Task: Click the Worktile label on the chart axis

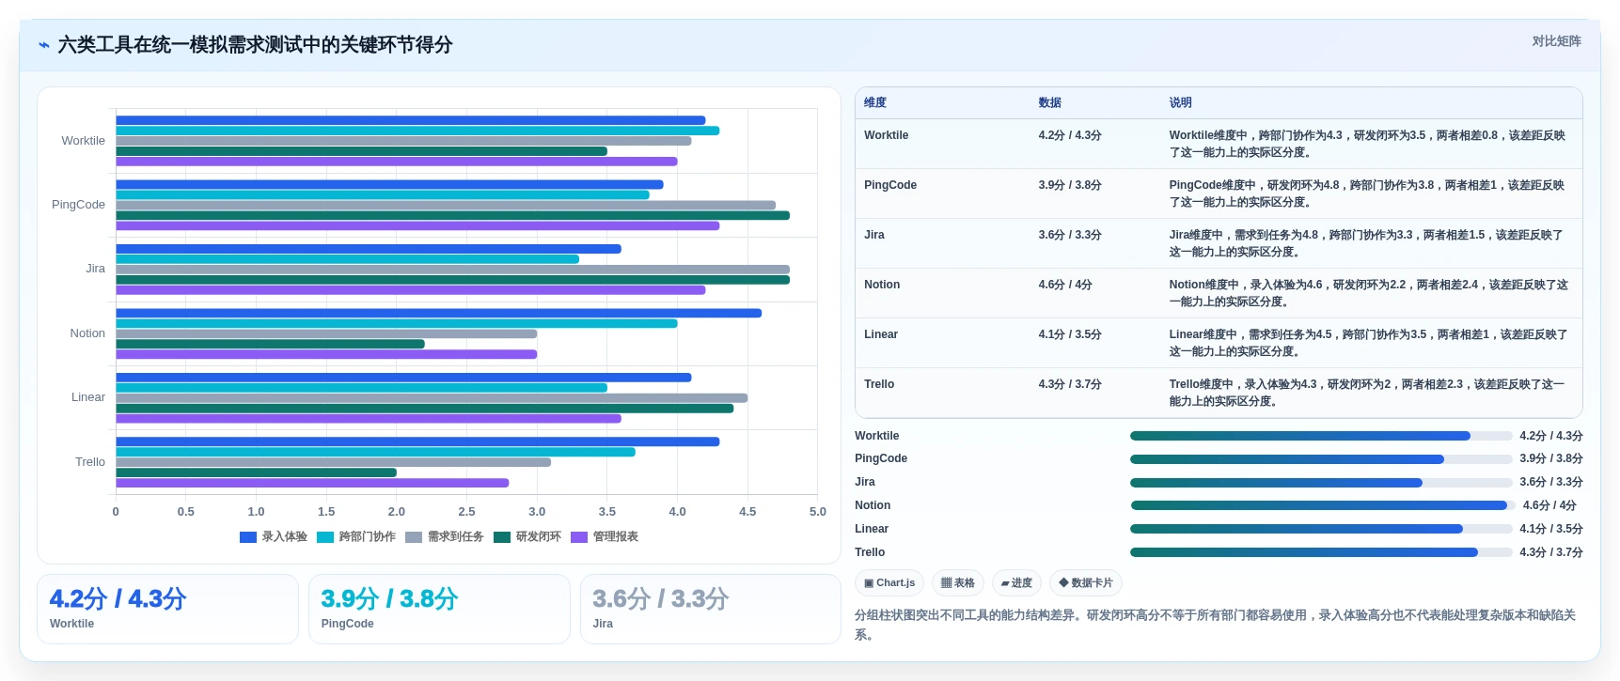Action: (x=84, y=141)
